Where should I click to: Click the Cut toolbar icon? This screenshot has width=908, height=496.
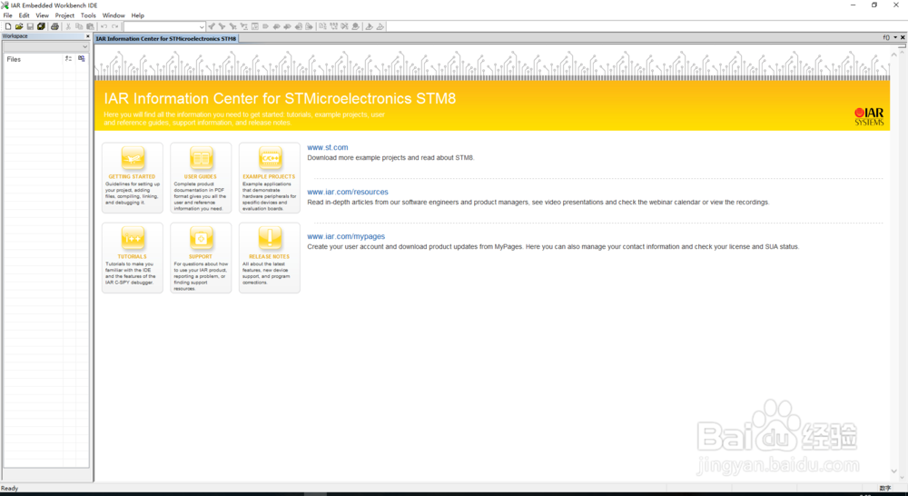(x=68, y=26)
